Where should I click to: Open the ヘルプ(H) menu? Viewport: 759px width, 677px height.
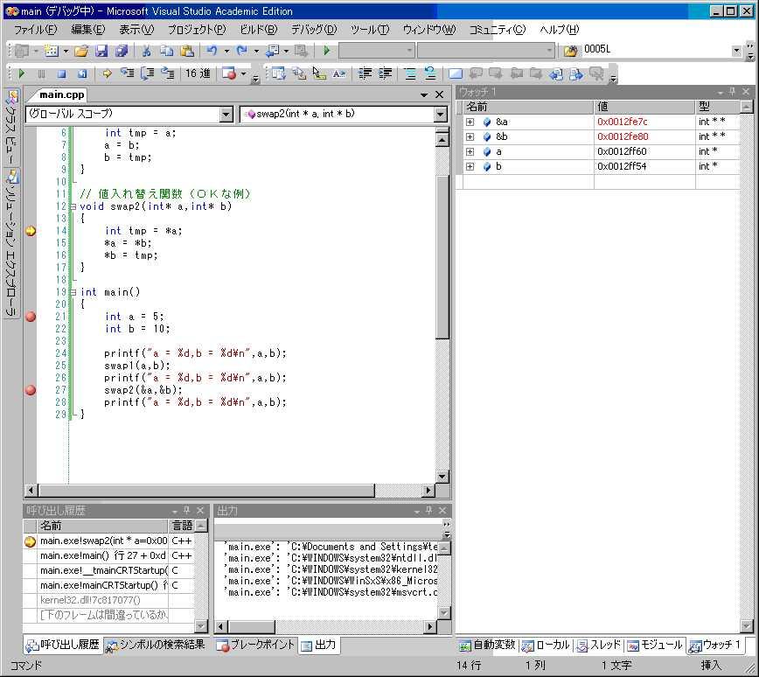point(559,30)
